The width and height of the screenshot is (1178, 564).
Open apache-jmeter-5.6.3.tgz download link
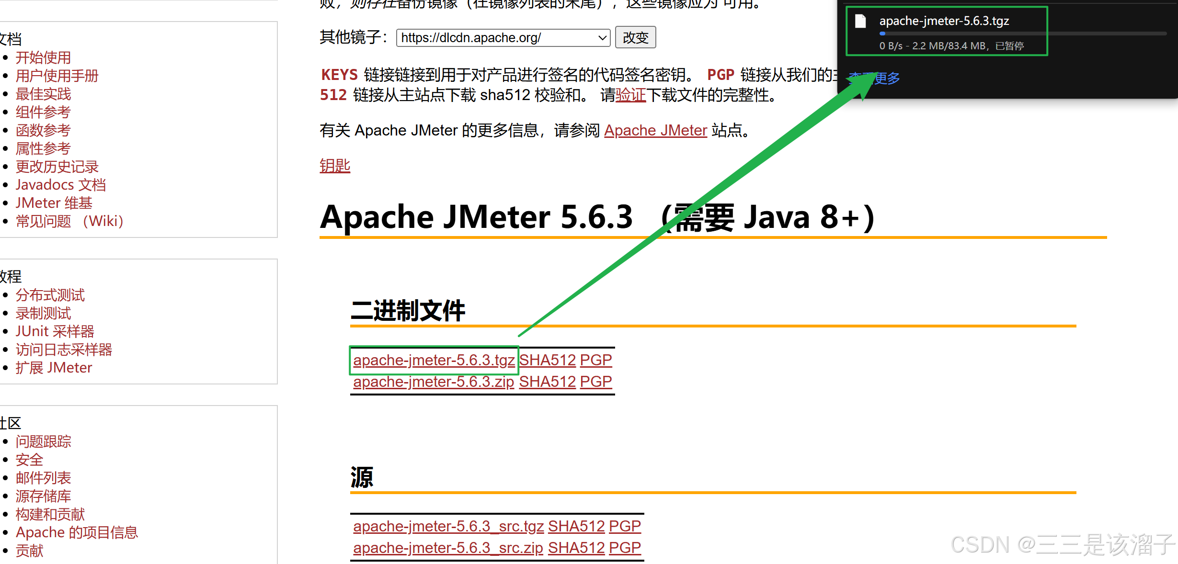click(434, 360)
